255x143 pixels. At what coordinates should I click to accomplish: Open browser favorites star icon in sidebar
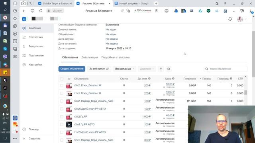point(15,19)
